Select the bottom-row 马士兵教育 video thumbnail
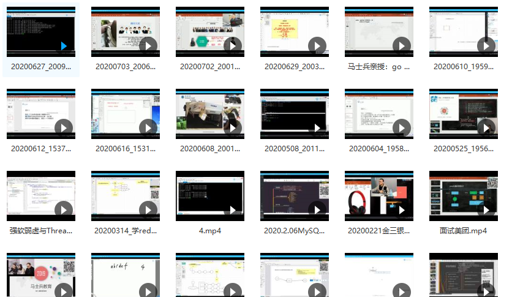 pos(41,274)
